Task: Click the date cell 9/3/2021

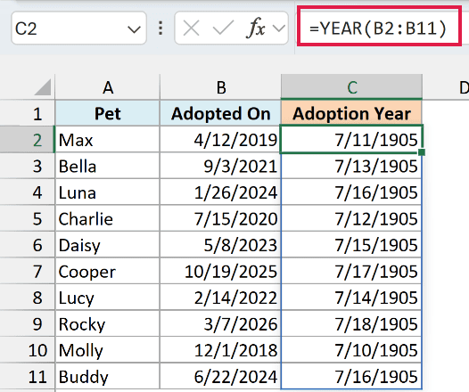Action: tap(221, 166)
